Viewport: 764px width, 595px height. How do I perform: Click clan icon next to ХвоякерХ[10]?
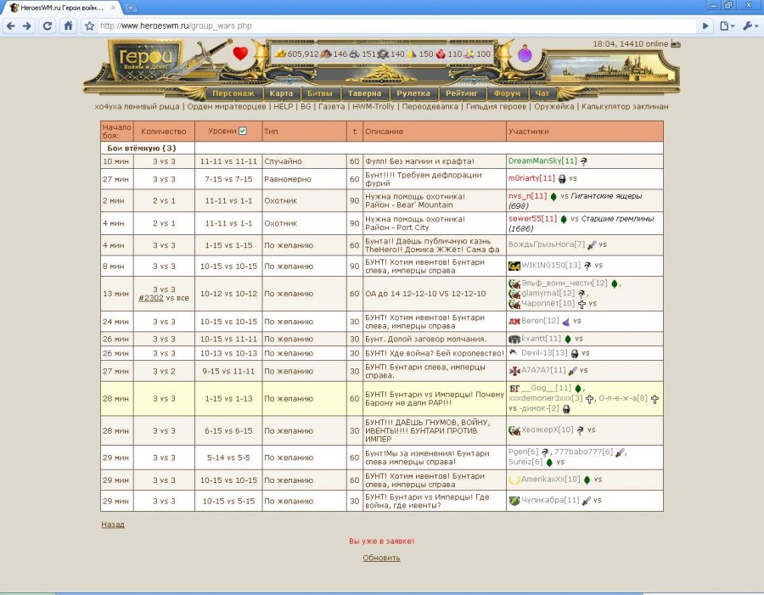click(x=514, y=430)
